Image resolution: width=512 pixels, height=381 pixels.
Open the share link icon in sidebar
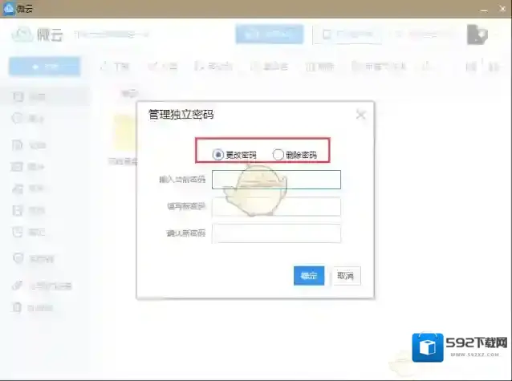(x=18, y=286)
